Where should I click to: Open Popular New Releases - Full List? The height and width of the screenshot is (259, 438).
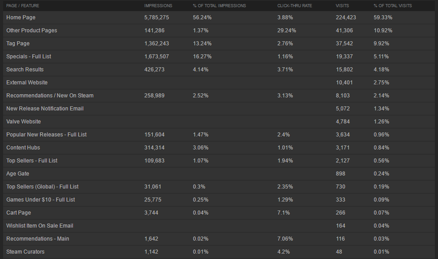(x=219, y=134)
